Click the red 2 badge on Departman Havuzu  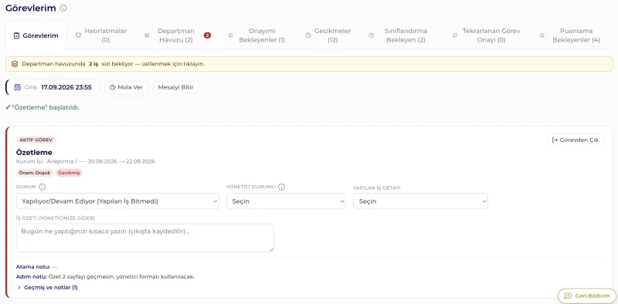[207, 35]
